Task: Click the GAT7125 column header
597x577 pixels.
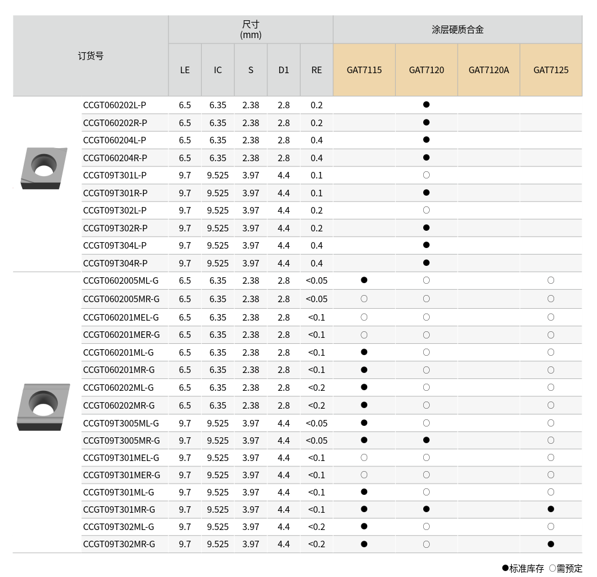Action: pyautogui.click(x=551, y=70)
